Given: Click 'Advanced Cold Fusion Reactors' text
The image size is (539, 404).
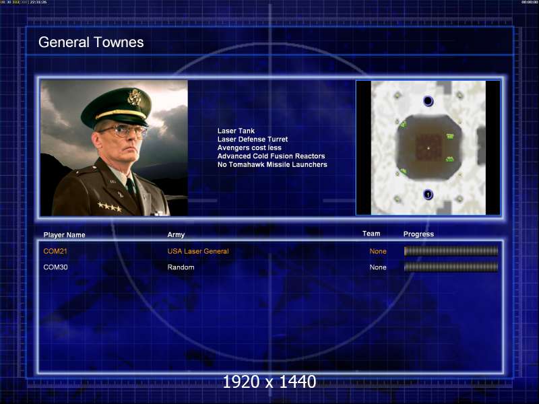Looking at the screenshot, I should [x=272, y=156].
